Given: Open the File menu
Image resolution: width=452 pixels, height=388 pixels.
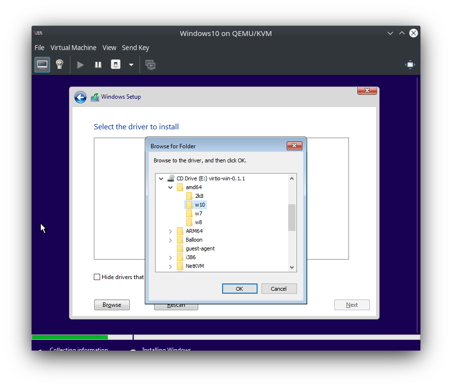Looking at the screenshot, I should point(39,48).
